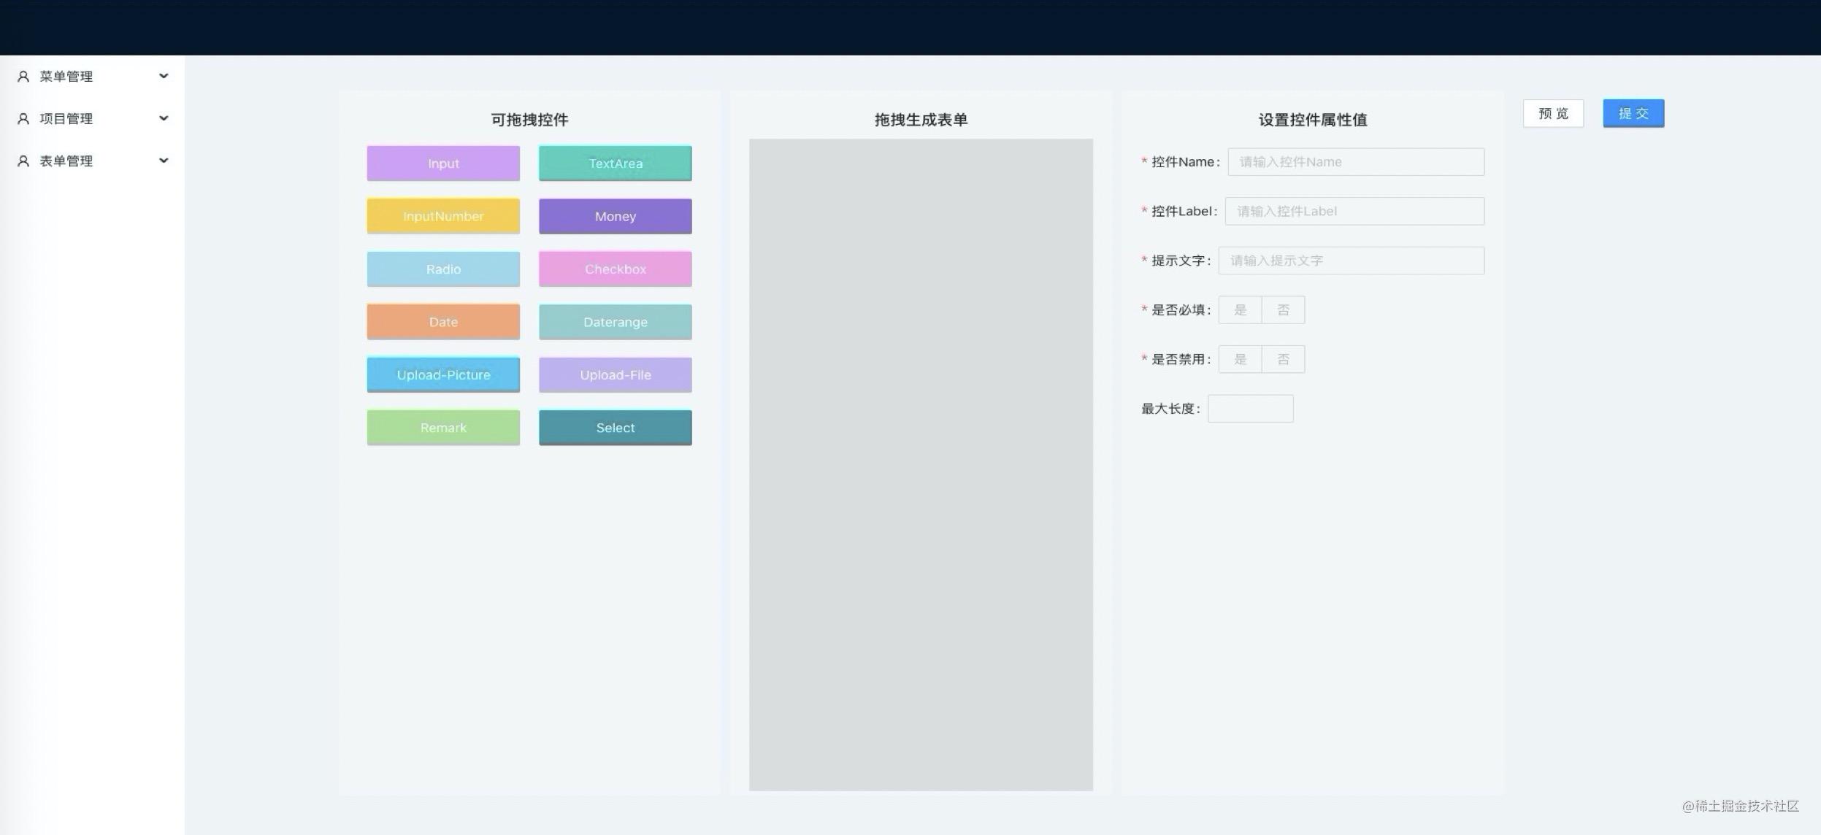The height and width of the screenshot is (835, 1821).
Task: Click the gray form drop area
Action: pos(921,465)
